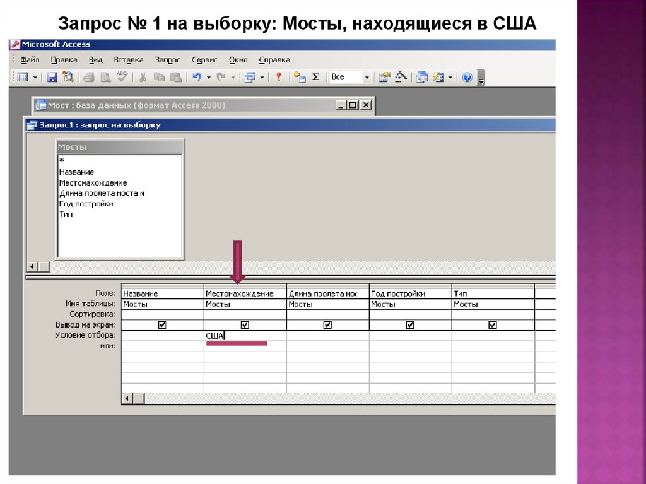Select Год постройки in field list
Viewport: 646px width, 484px height.
click(86, 204)
